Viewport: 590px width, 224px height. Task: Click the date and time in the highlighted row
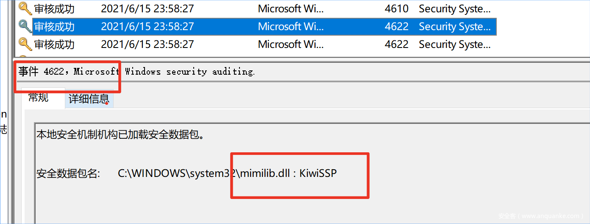point(147,26)
